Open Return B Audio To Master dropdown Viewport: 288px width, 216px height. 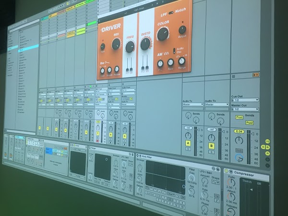click(217, 105)
